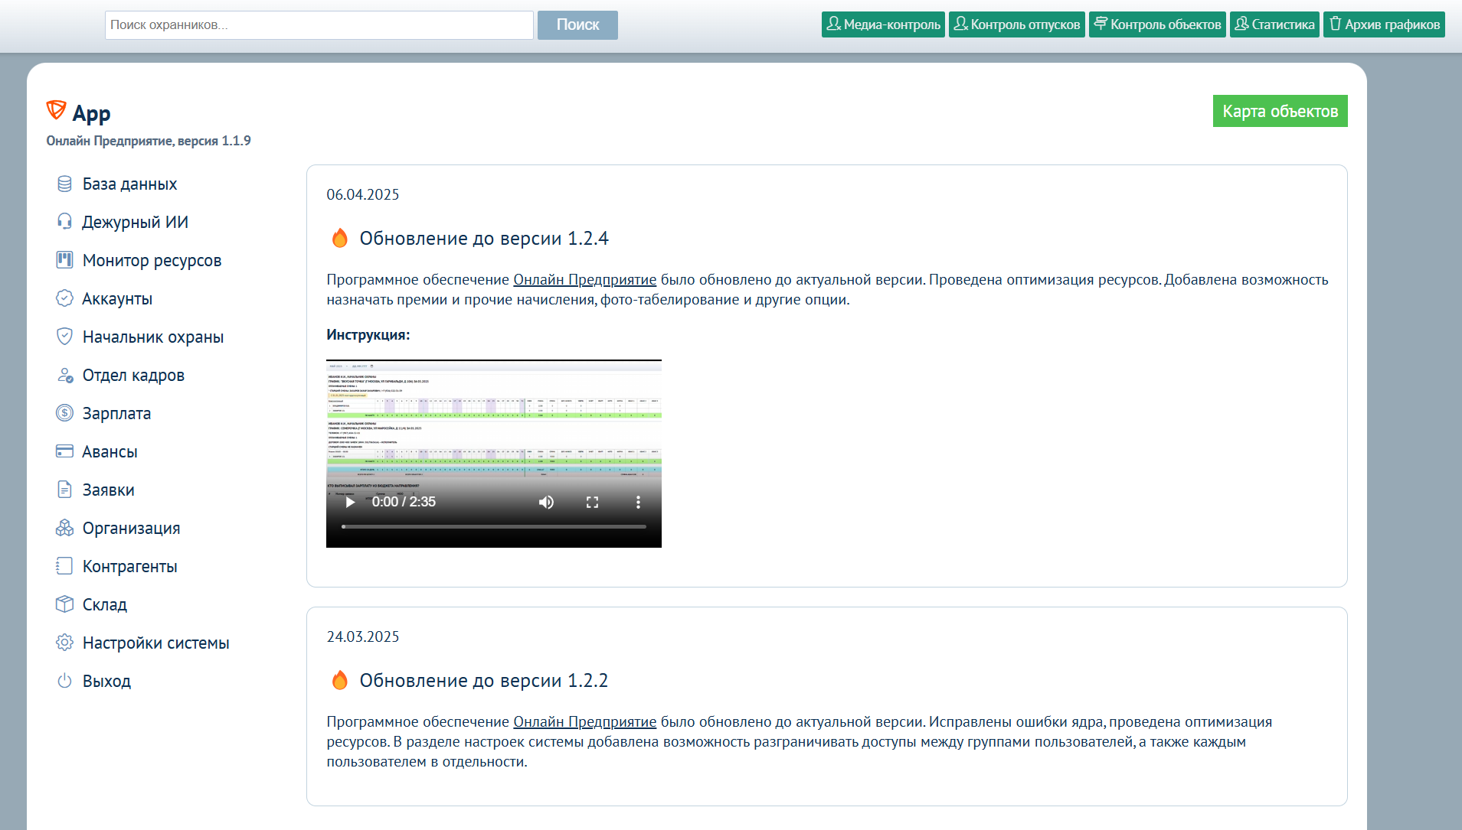Viewport: 1462px width, 830px height.
Task: Click the power icon beside Выход
Action: pos(64,681)
